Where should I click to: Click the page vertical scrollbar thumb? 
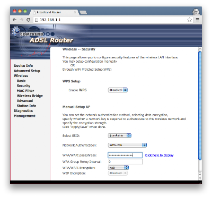200,105
